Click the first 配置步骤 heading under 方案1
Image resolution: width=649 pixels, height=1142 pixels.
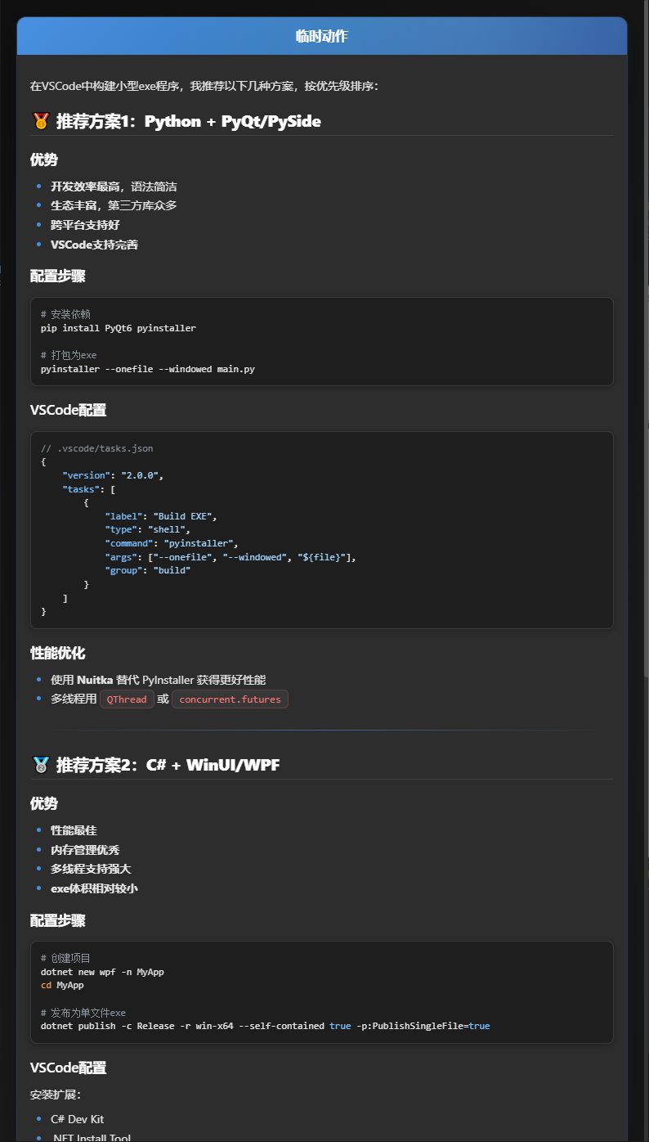point(58,276)
